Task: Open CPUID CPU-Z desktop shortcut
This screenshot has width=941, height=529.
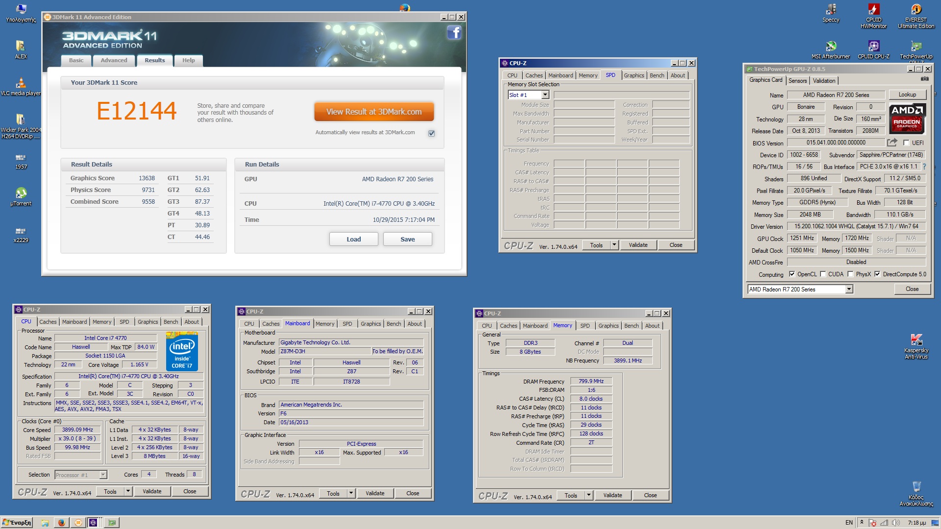Action: pos(873,49)
